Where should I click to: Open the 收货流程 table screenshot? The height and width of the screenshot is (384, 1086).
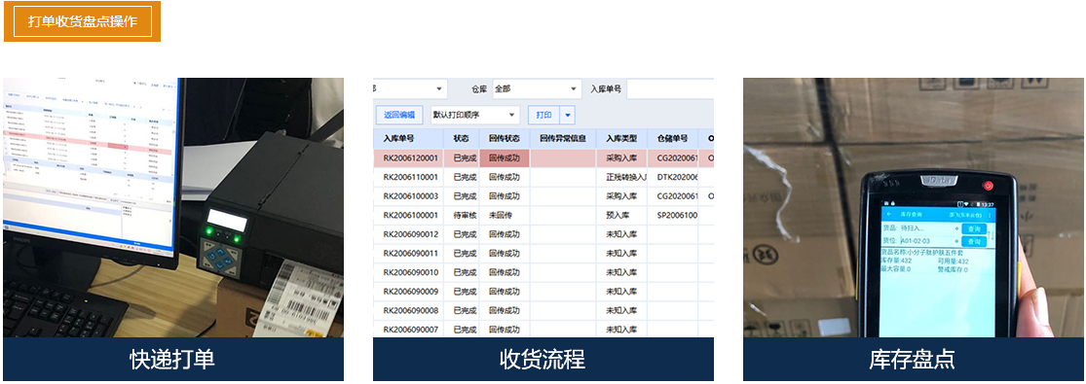[x=543, y=208]
